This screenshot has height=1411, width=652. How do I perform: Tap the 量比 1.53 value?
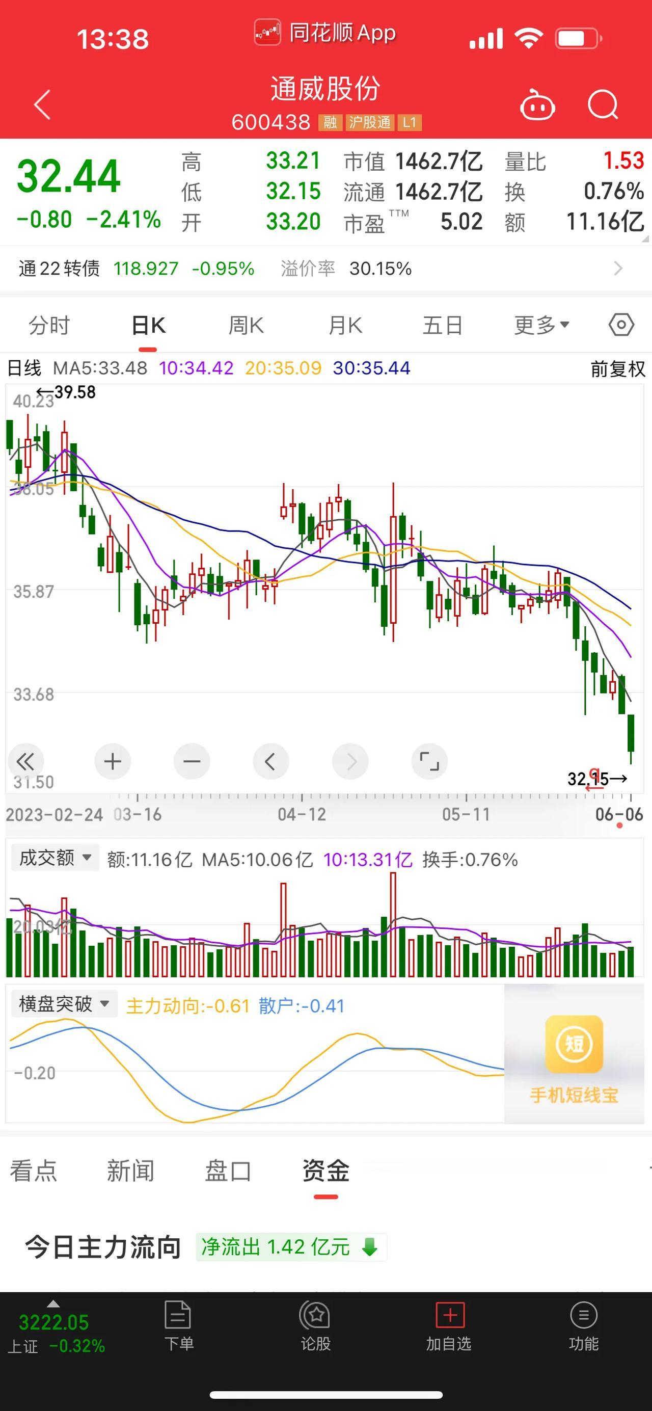click(x=623, y=161)
